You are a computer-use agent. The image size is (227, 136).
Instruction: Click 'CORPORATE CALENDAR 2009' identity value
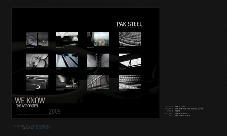pyautogui.click(x=189, y=108)
